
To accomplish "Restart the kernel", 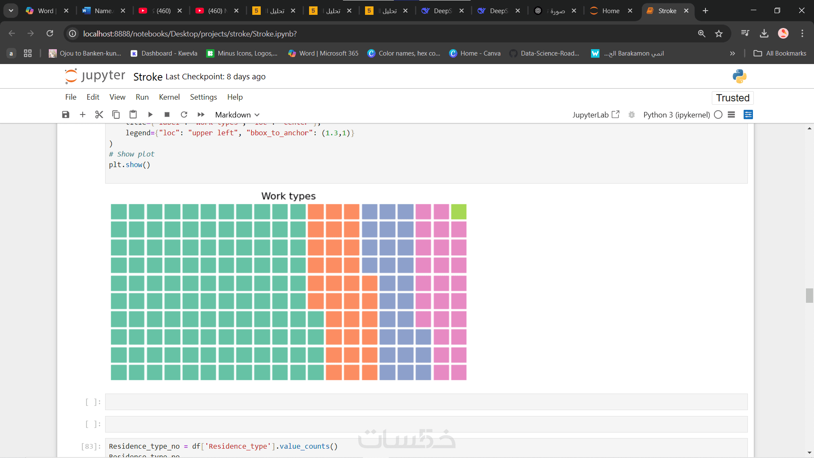I will pos(184,114).
